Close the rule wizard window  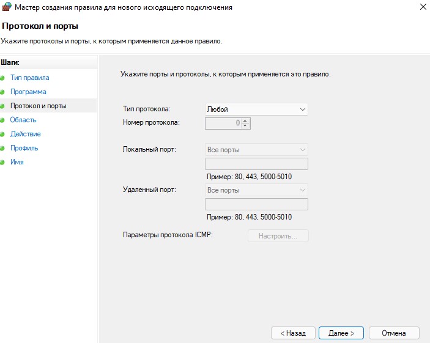tap(423, 7)
